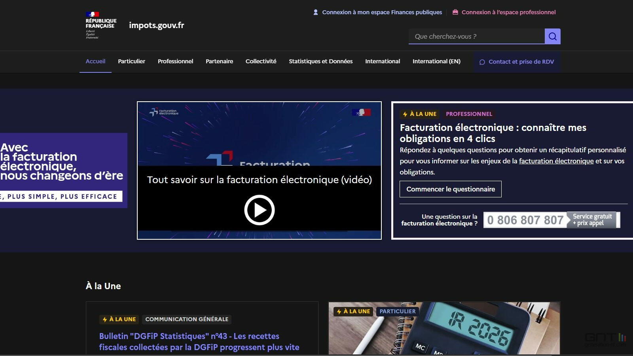Open Statistiques et Données section
Screen dimensions: 633x356
click(x=320, y=61)
